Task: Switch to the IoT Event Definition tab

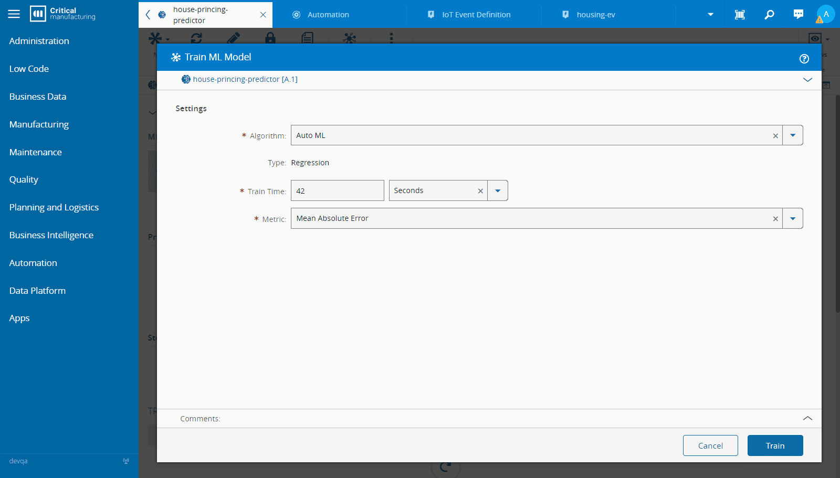Action: [x=476, y=15]
